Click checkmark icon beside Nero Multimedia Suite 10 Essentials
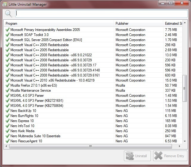Image resolution: width=191 pixels, height=167 pixels. (7, 136)
